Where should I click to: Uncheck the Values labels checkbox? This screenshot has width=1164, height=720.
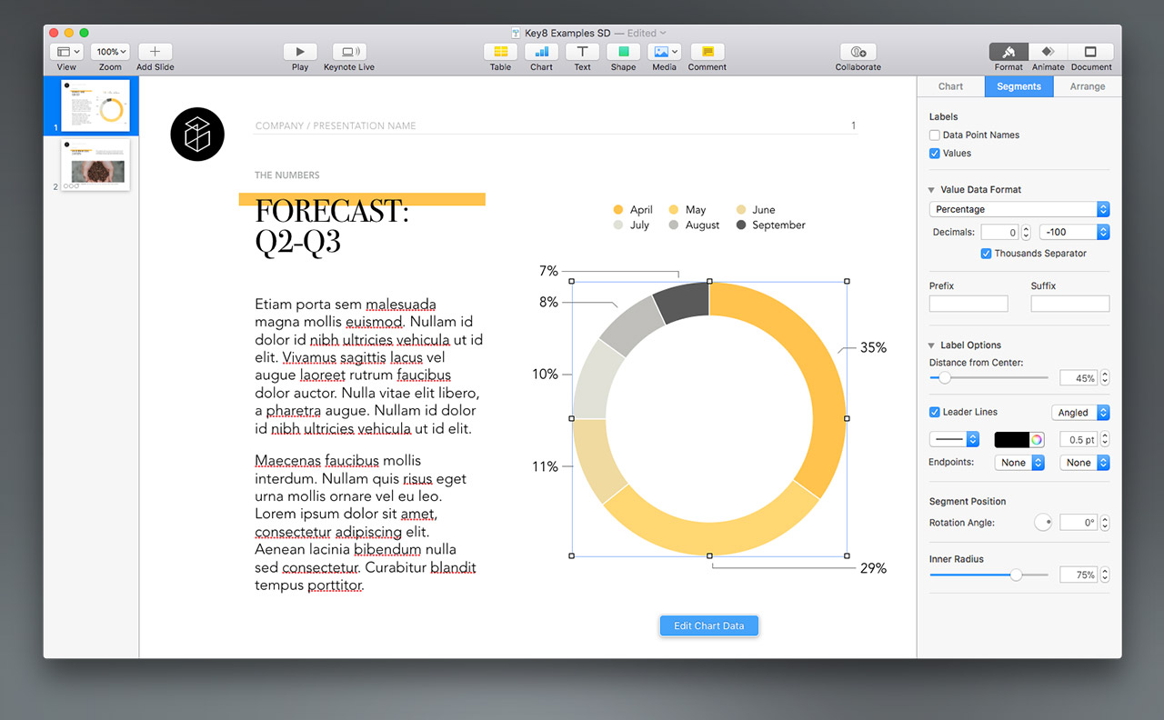(x=935, y=154)
